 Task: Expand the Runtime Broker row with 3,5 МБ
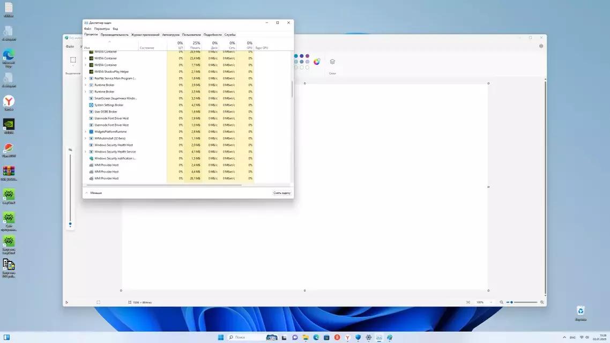[x=86, y=92]
